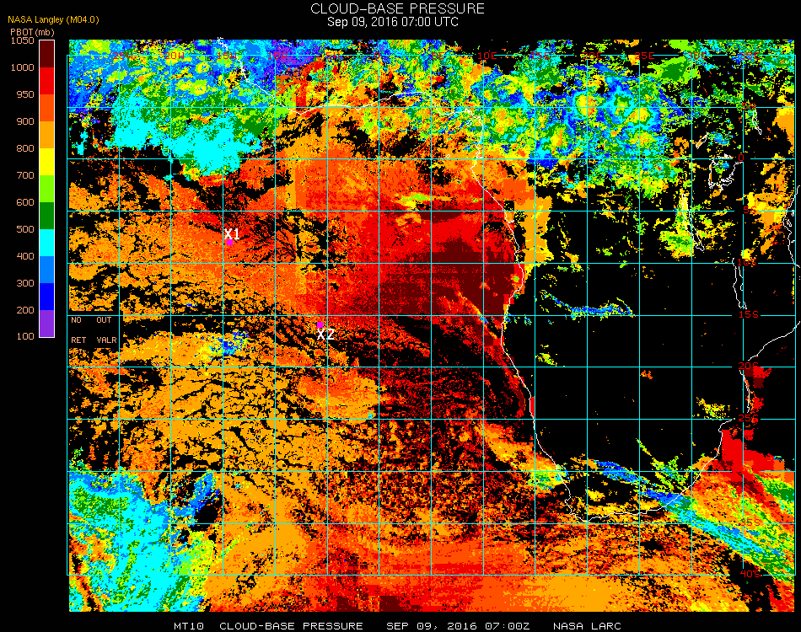This screenshot has width=801, height=632.
Task: Click the 'NO' label below the legend
Action: click(x=76, y=320)
